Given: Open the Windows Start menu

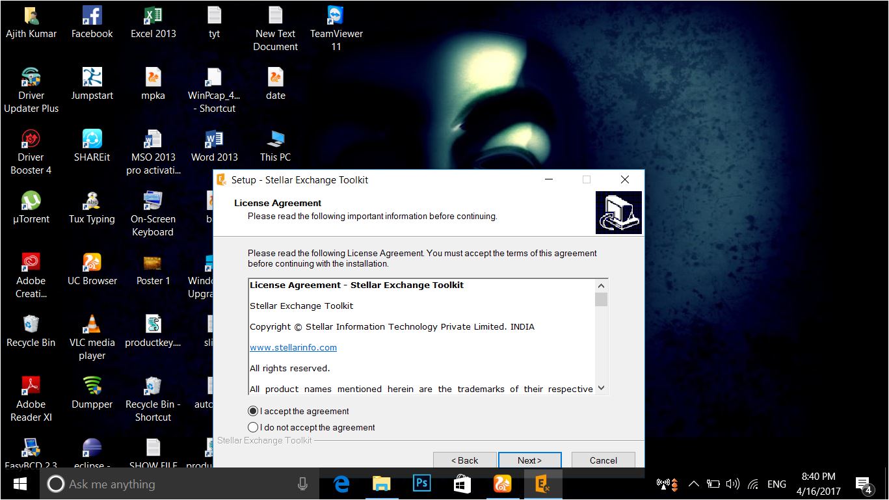Looking at the screenshot, I should click(x=20, y=484).
